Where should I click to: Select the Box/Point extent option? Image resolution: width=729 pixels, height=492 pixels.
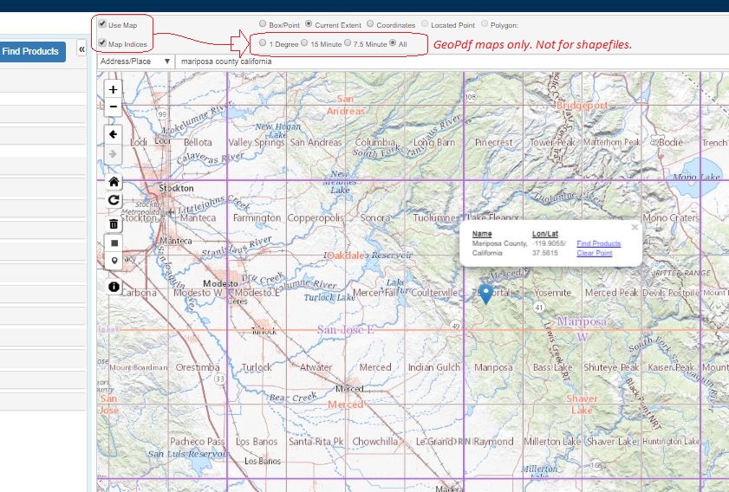263,23
